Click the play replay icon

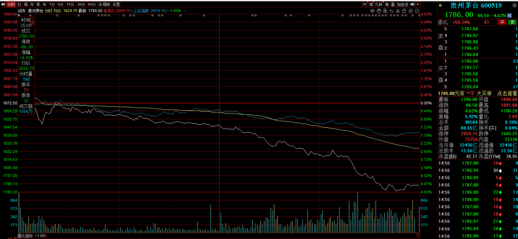385,11
